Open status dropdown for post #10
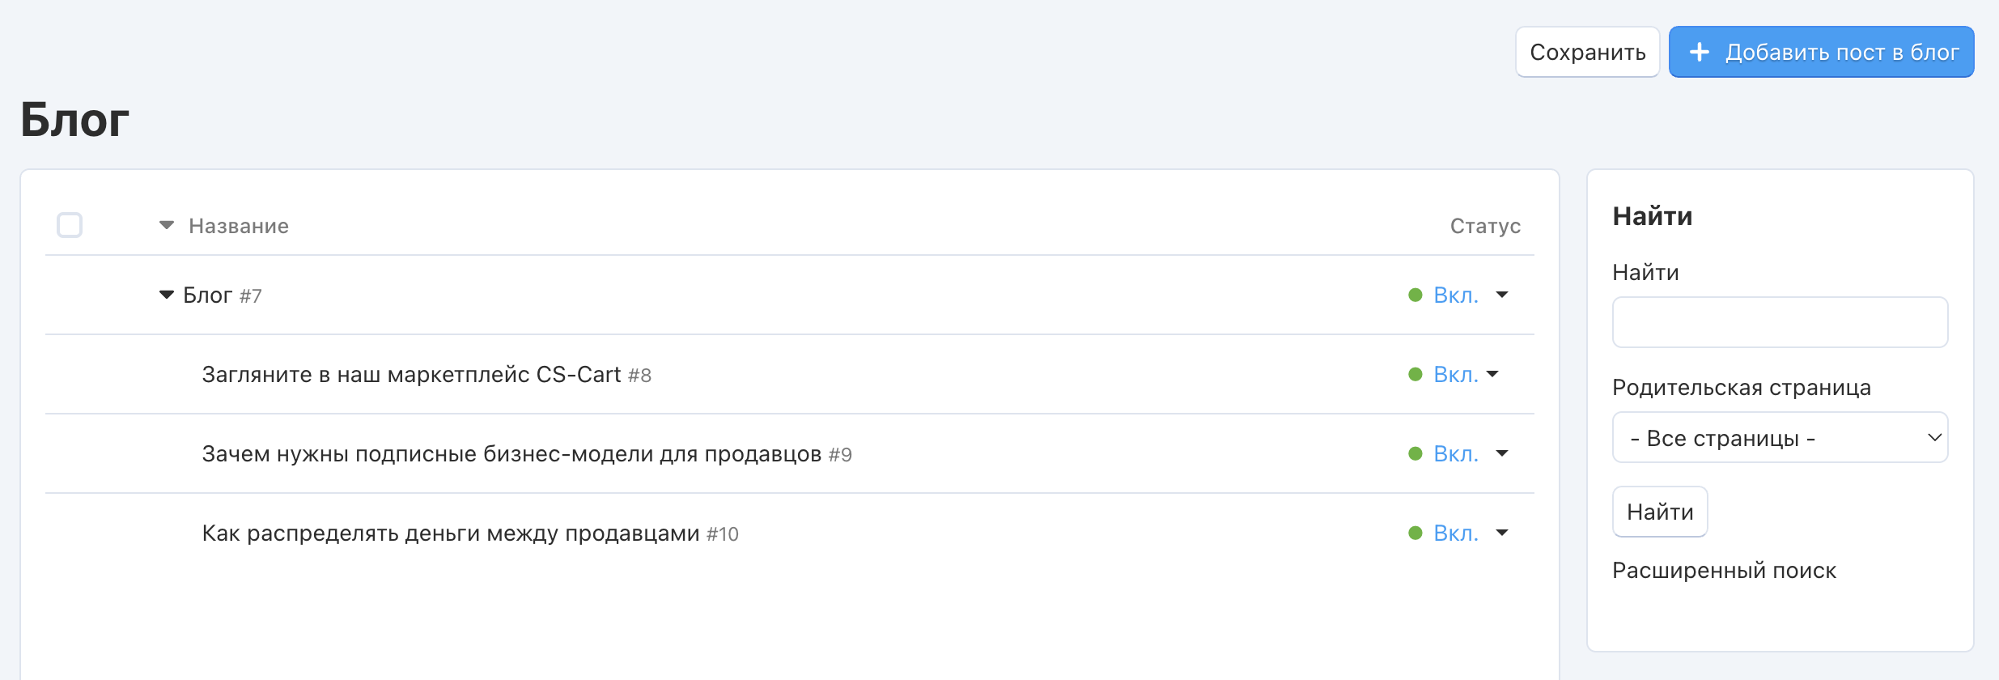 (x=1501, y=533)
